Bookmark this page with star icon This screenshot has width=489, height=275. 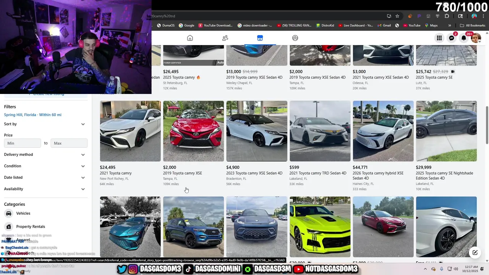tap(397, 16)
